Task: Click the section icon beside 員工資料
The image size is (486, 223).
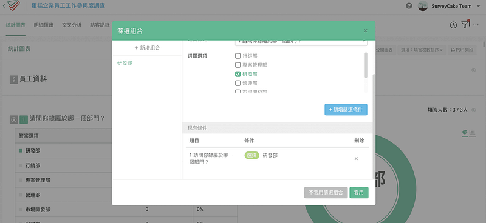Action: 13,79
